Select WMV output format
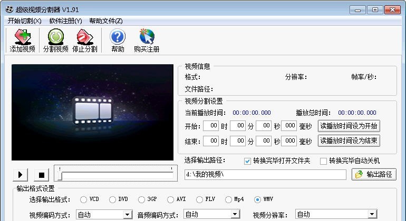Viewport: 406px width, 221px height. click(257, 199)
